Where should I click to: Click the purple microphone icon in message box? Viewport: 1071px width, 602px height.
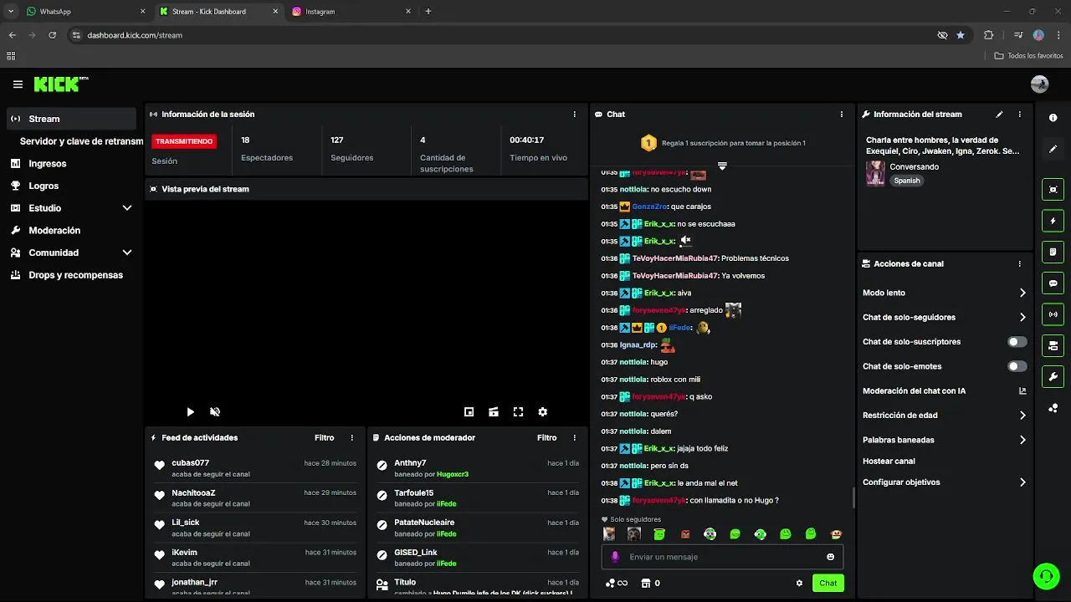615,557
